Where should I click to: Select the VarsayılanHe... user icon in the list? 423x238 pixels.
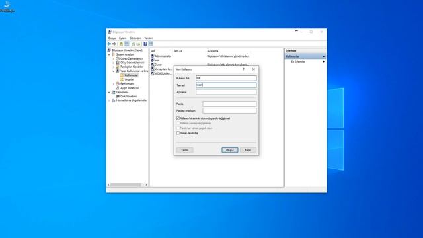(153, 69)
